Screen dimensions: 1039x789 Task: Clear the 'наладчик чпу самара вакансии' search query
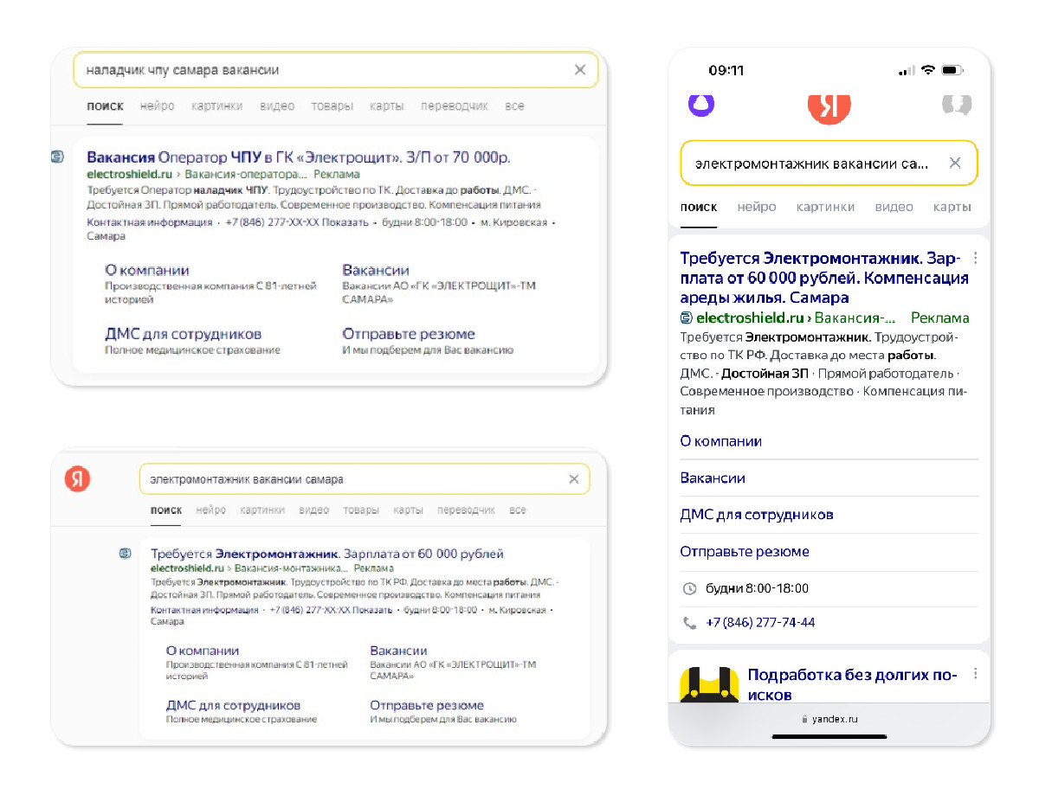(580, 70)
